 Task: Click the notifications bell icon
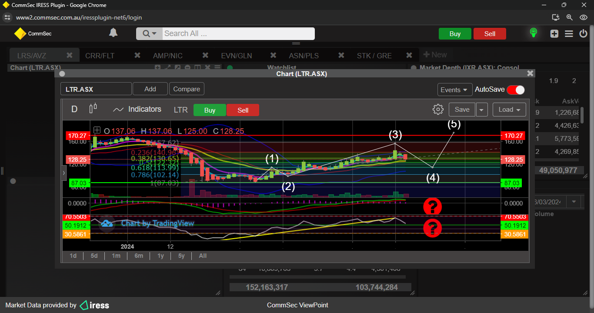[113, 33]
